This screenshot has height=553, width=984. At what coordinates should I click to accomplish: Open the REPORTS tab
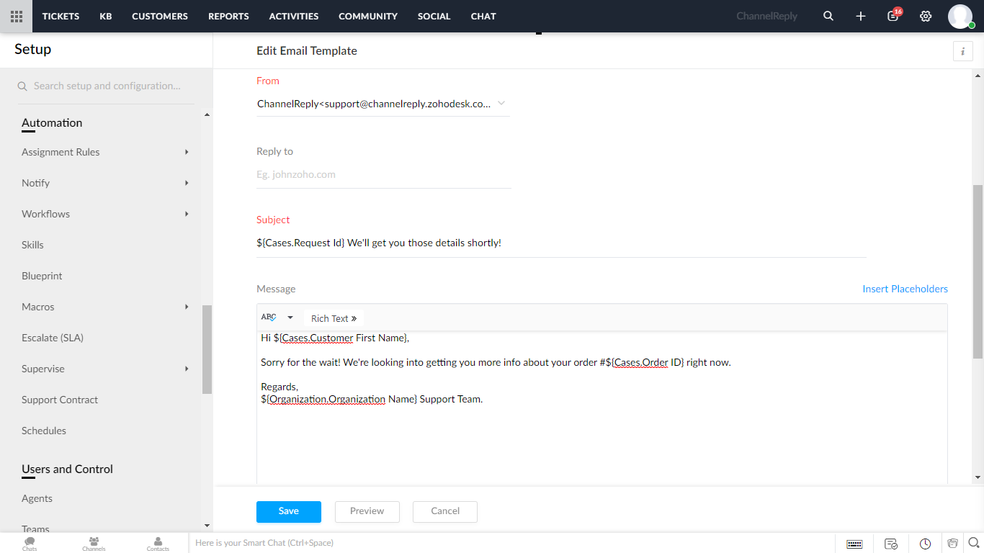(228, 16)
